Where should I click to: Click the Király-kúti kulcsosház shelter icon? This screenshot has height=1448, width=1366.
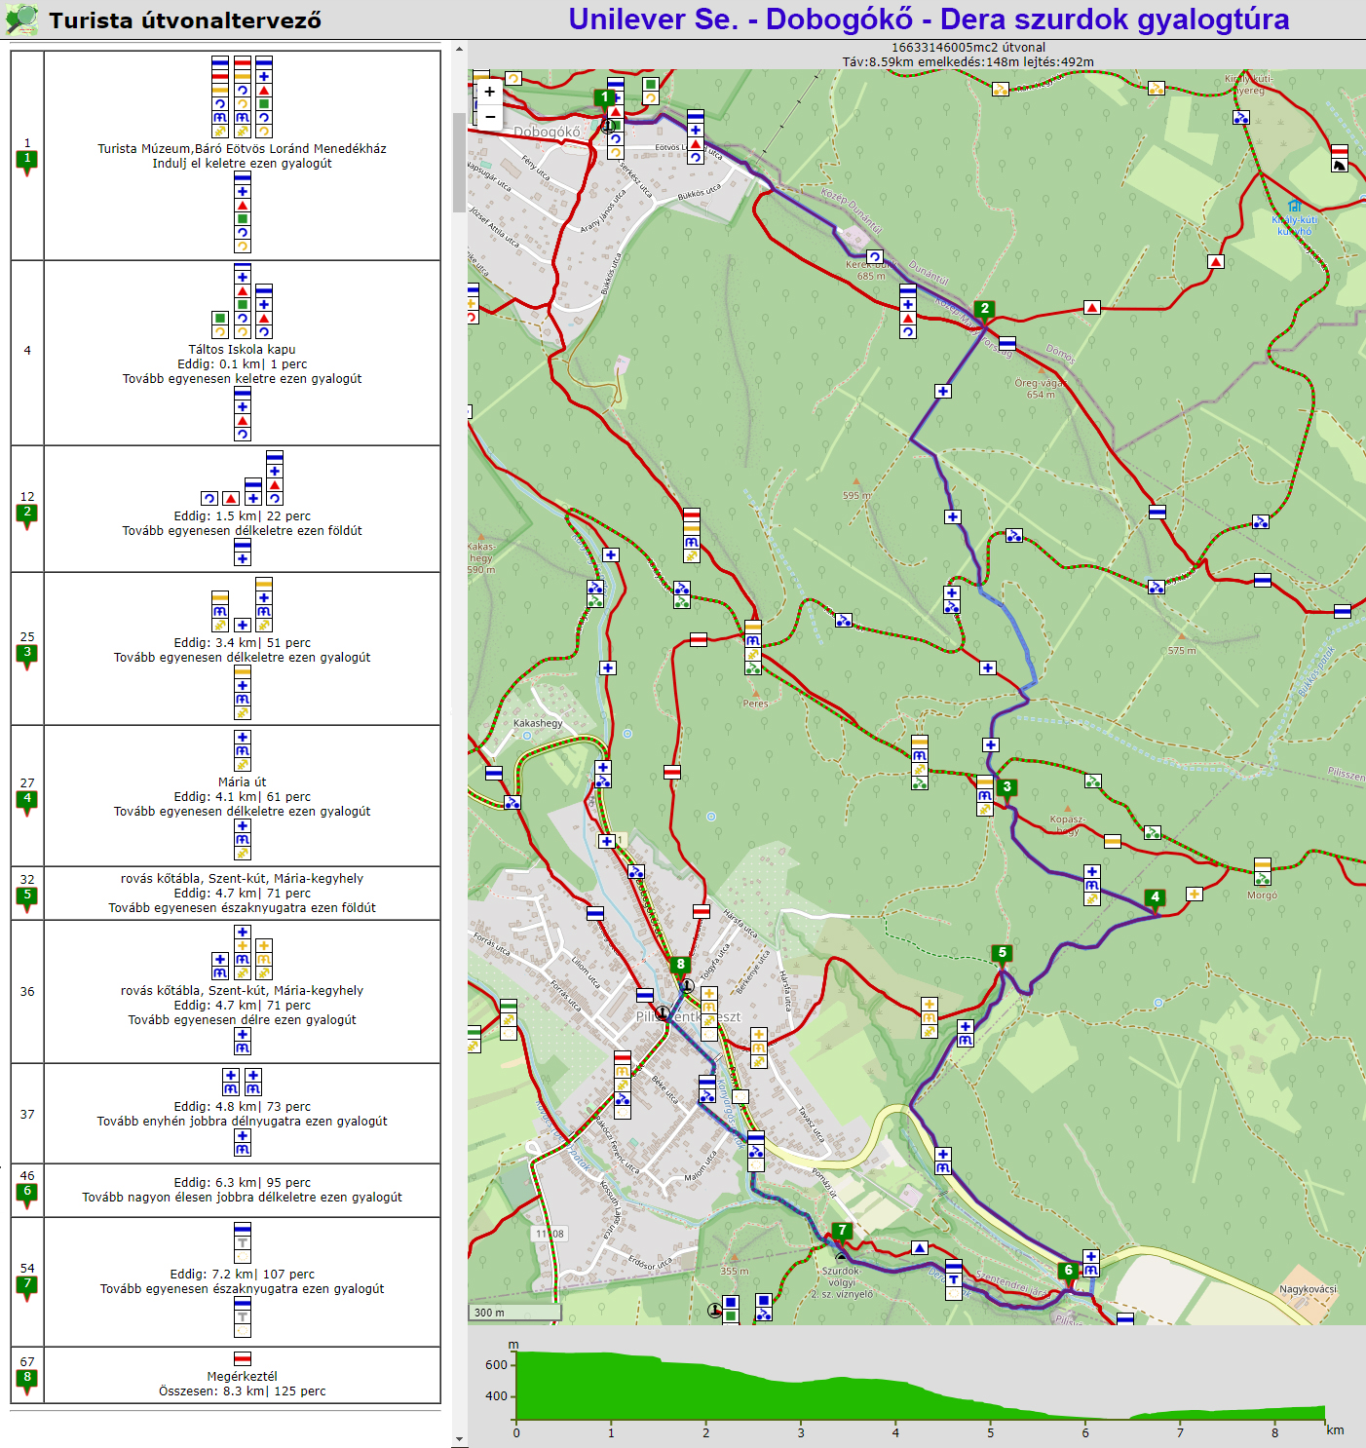1294,206
